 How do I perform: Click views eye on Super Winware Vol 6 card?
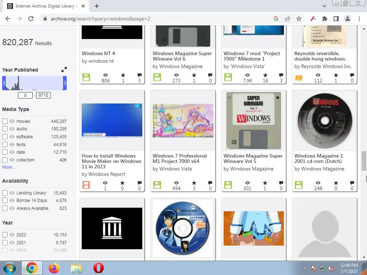(x=176, y=75)
